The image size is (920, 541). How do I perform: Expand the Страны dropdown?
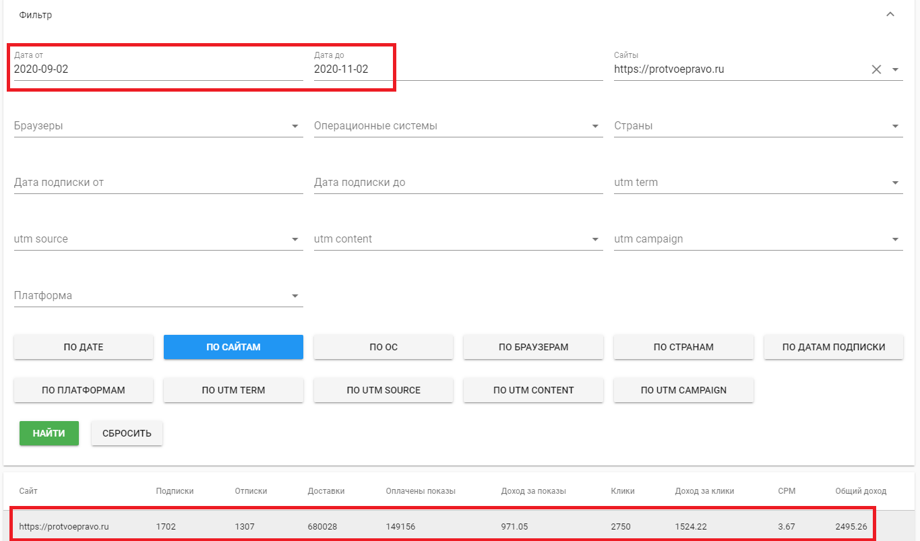point(896,126)
